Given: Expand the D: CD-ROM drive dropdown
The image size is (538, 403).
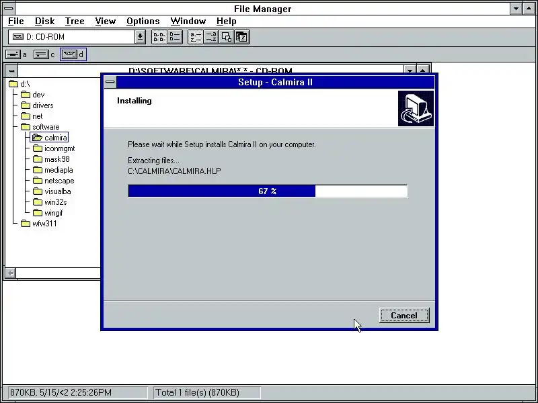Looking at the screenshot, I should pos(140,37).
